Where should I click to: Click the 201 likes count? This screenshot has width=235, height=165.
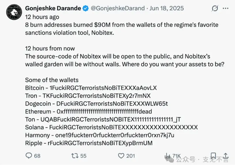pyautogui.click(x=130, y=156)
